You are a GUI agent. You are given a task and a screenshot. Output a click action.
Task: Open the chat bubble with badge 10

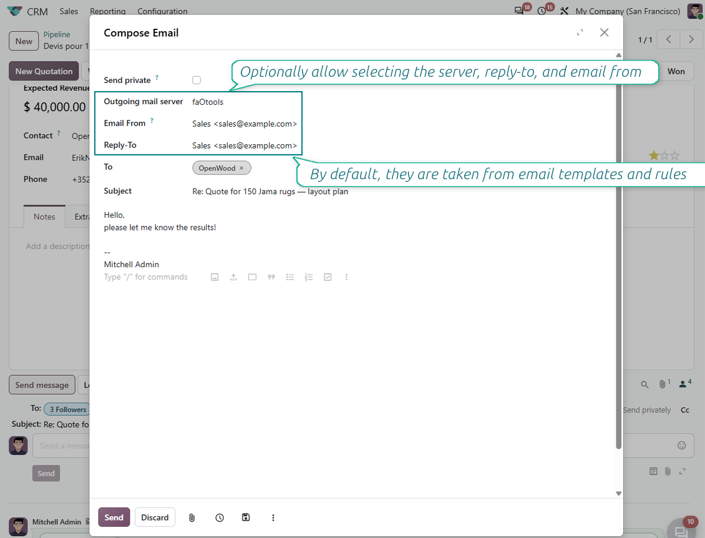coord(680,531)
